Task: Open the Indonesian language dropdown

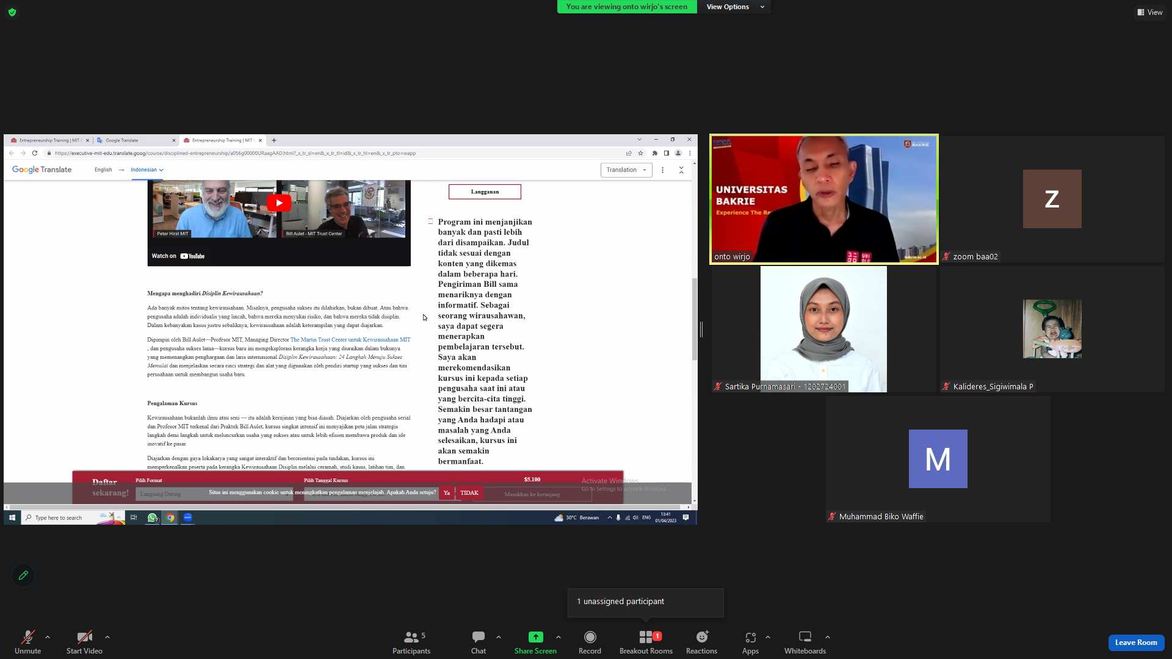Action: (x=147, y=170)
